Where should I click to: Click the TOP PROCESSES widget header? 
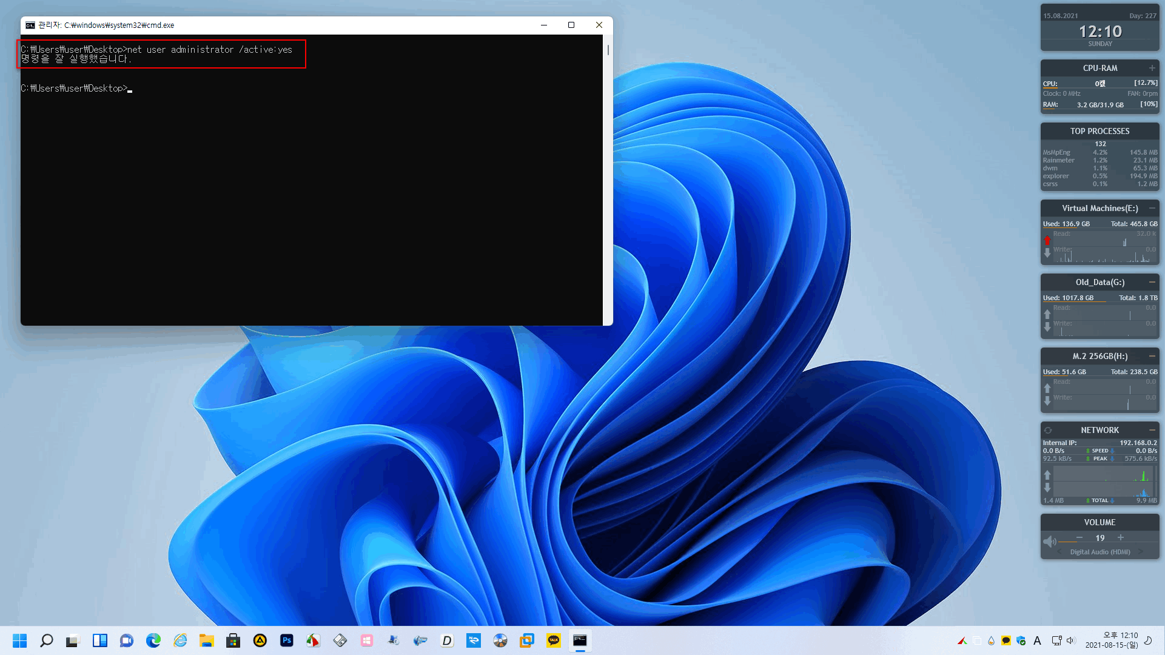coord(1100,131)
